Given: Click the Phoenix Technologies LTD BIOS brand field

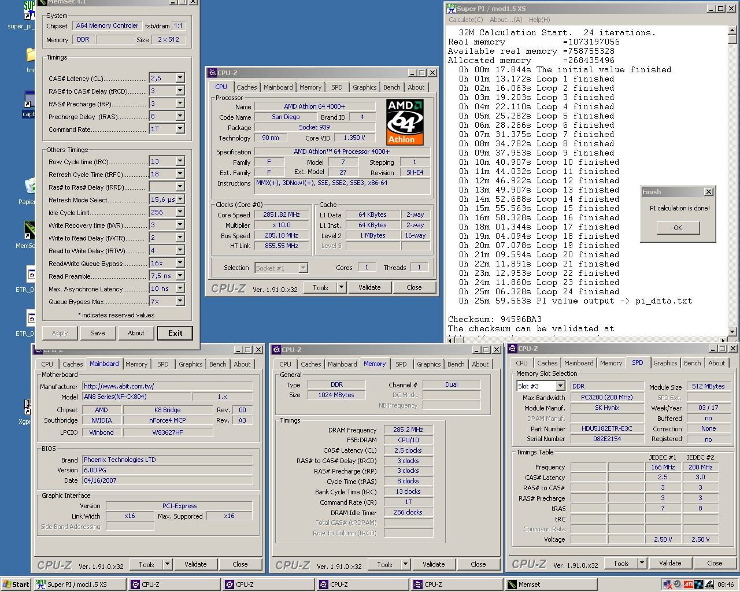Looking at the screenshot, I should pos(167,460).
